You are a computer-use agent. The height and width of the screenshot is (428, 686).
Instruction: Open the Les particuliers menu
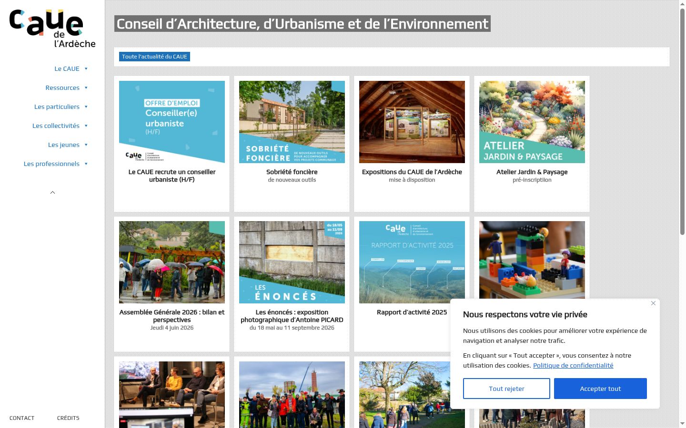pyautogui.click(x=57, y=107)
